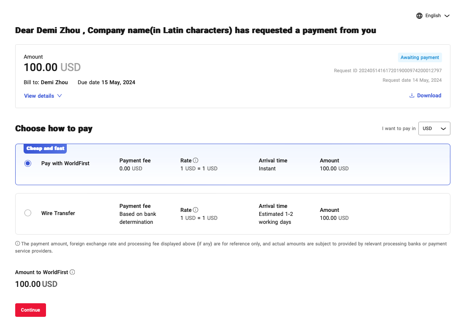Screen dimensions: 462x324
Task: Click the chevron next to View details
Action: [x=60, y=96]
